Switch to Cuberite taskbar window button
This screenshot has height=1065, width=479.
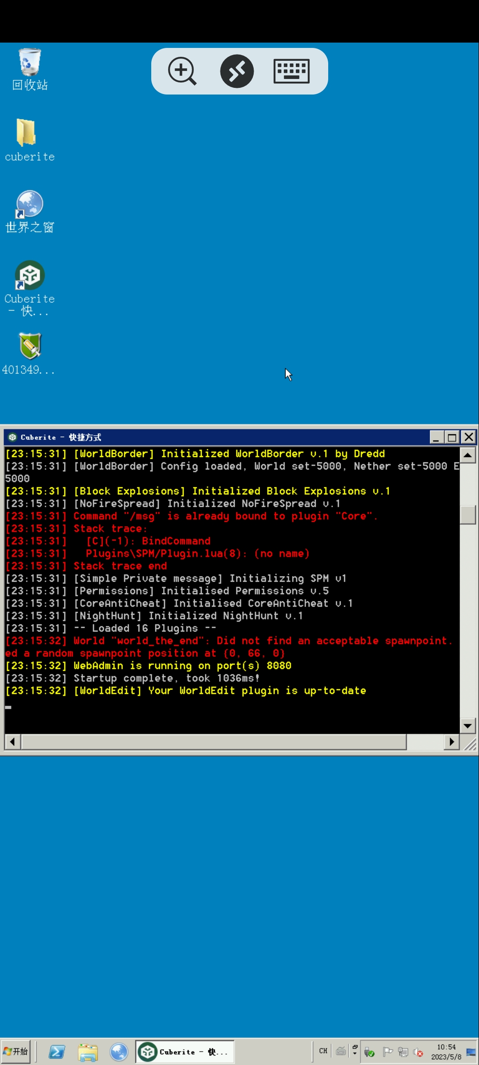pyautogui.click(x=185, y=1052)
